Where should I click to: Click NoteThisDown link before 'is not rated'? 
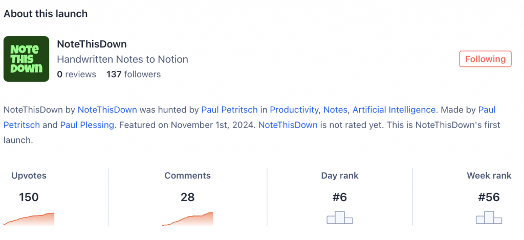[x=288, y=125]
